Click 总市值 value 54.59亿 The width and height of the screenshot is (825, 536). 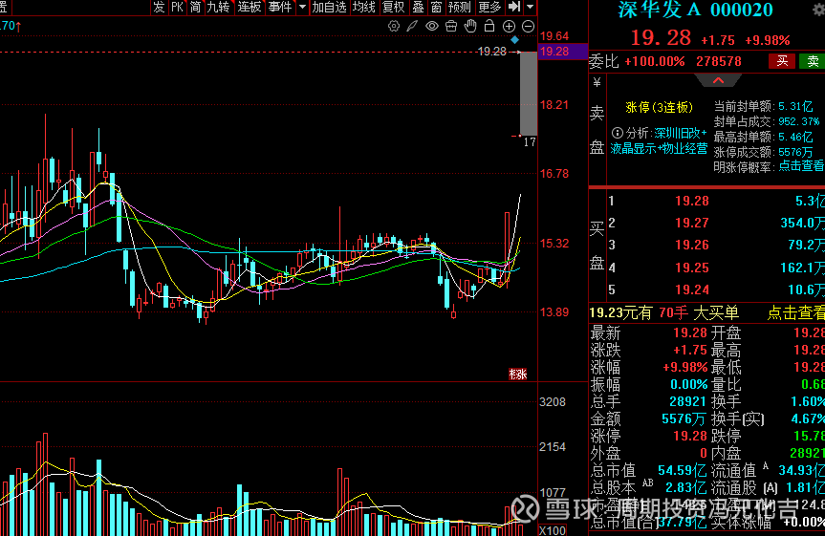[682, 470]
